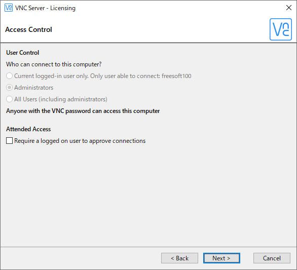
Task: Proceed with the 'Next >' button
Action: [221, 258]
